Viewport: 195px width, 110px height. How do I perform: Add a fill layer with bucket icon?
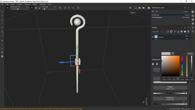(178, 32)
